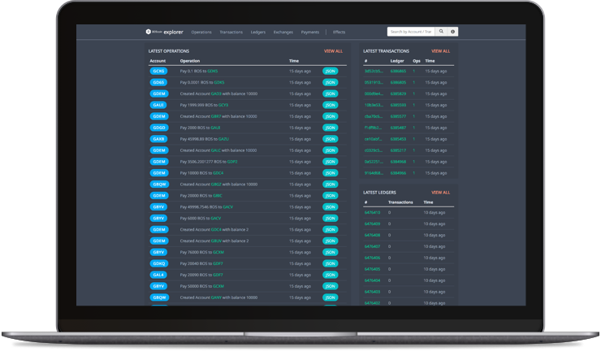The height and width of the screenshot is (356, 601).
Task: Open the Operations nav menu item
Action: point(201,32)
